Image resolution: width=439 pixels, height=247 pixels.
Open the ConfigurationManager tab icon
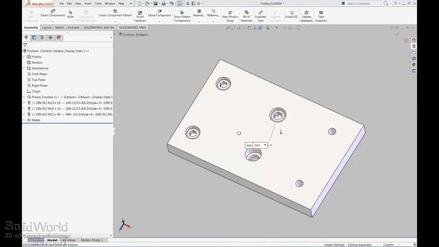(42, 38)
